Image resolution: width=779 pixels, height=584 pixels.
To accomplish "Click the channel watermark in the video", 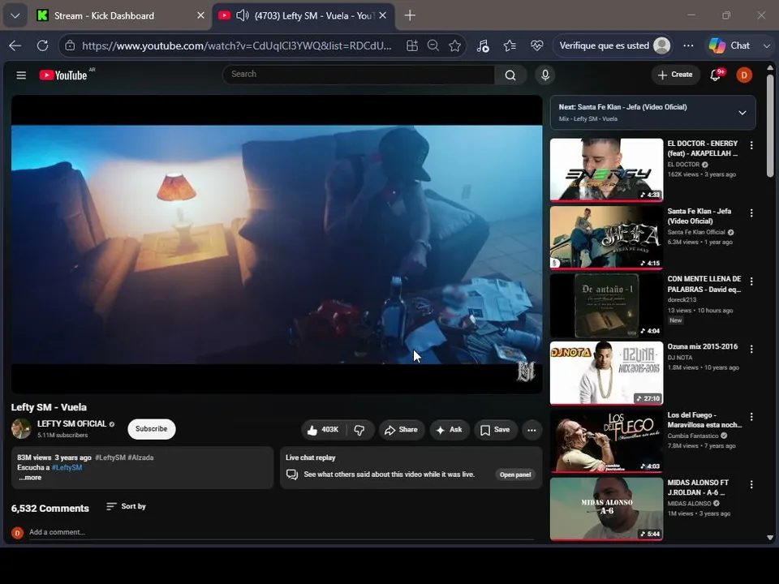I will [x=526, y=371].
